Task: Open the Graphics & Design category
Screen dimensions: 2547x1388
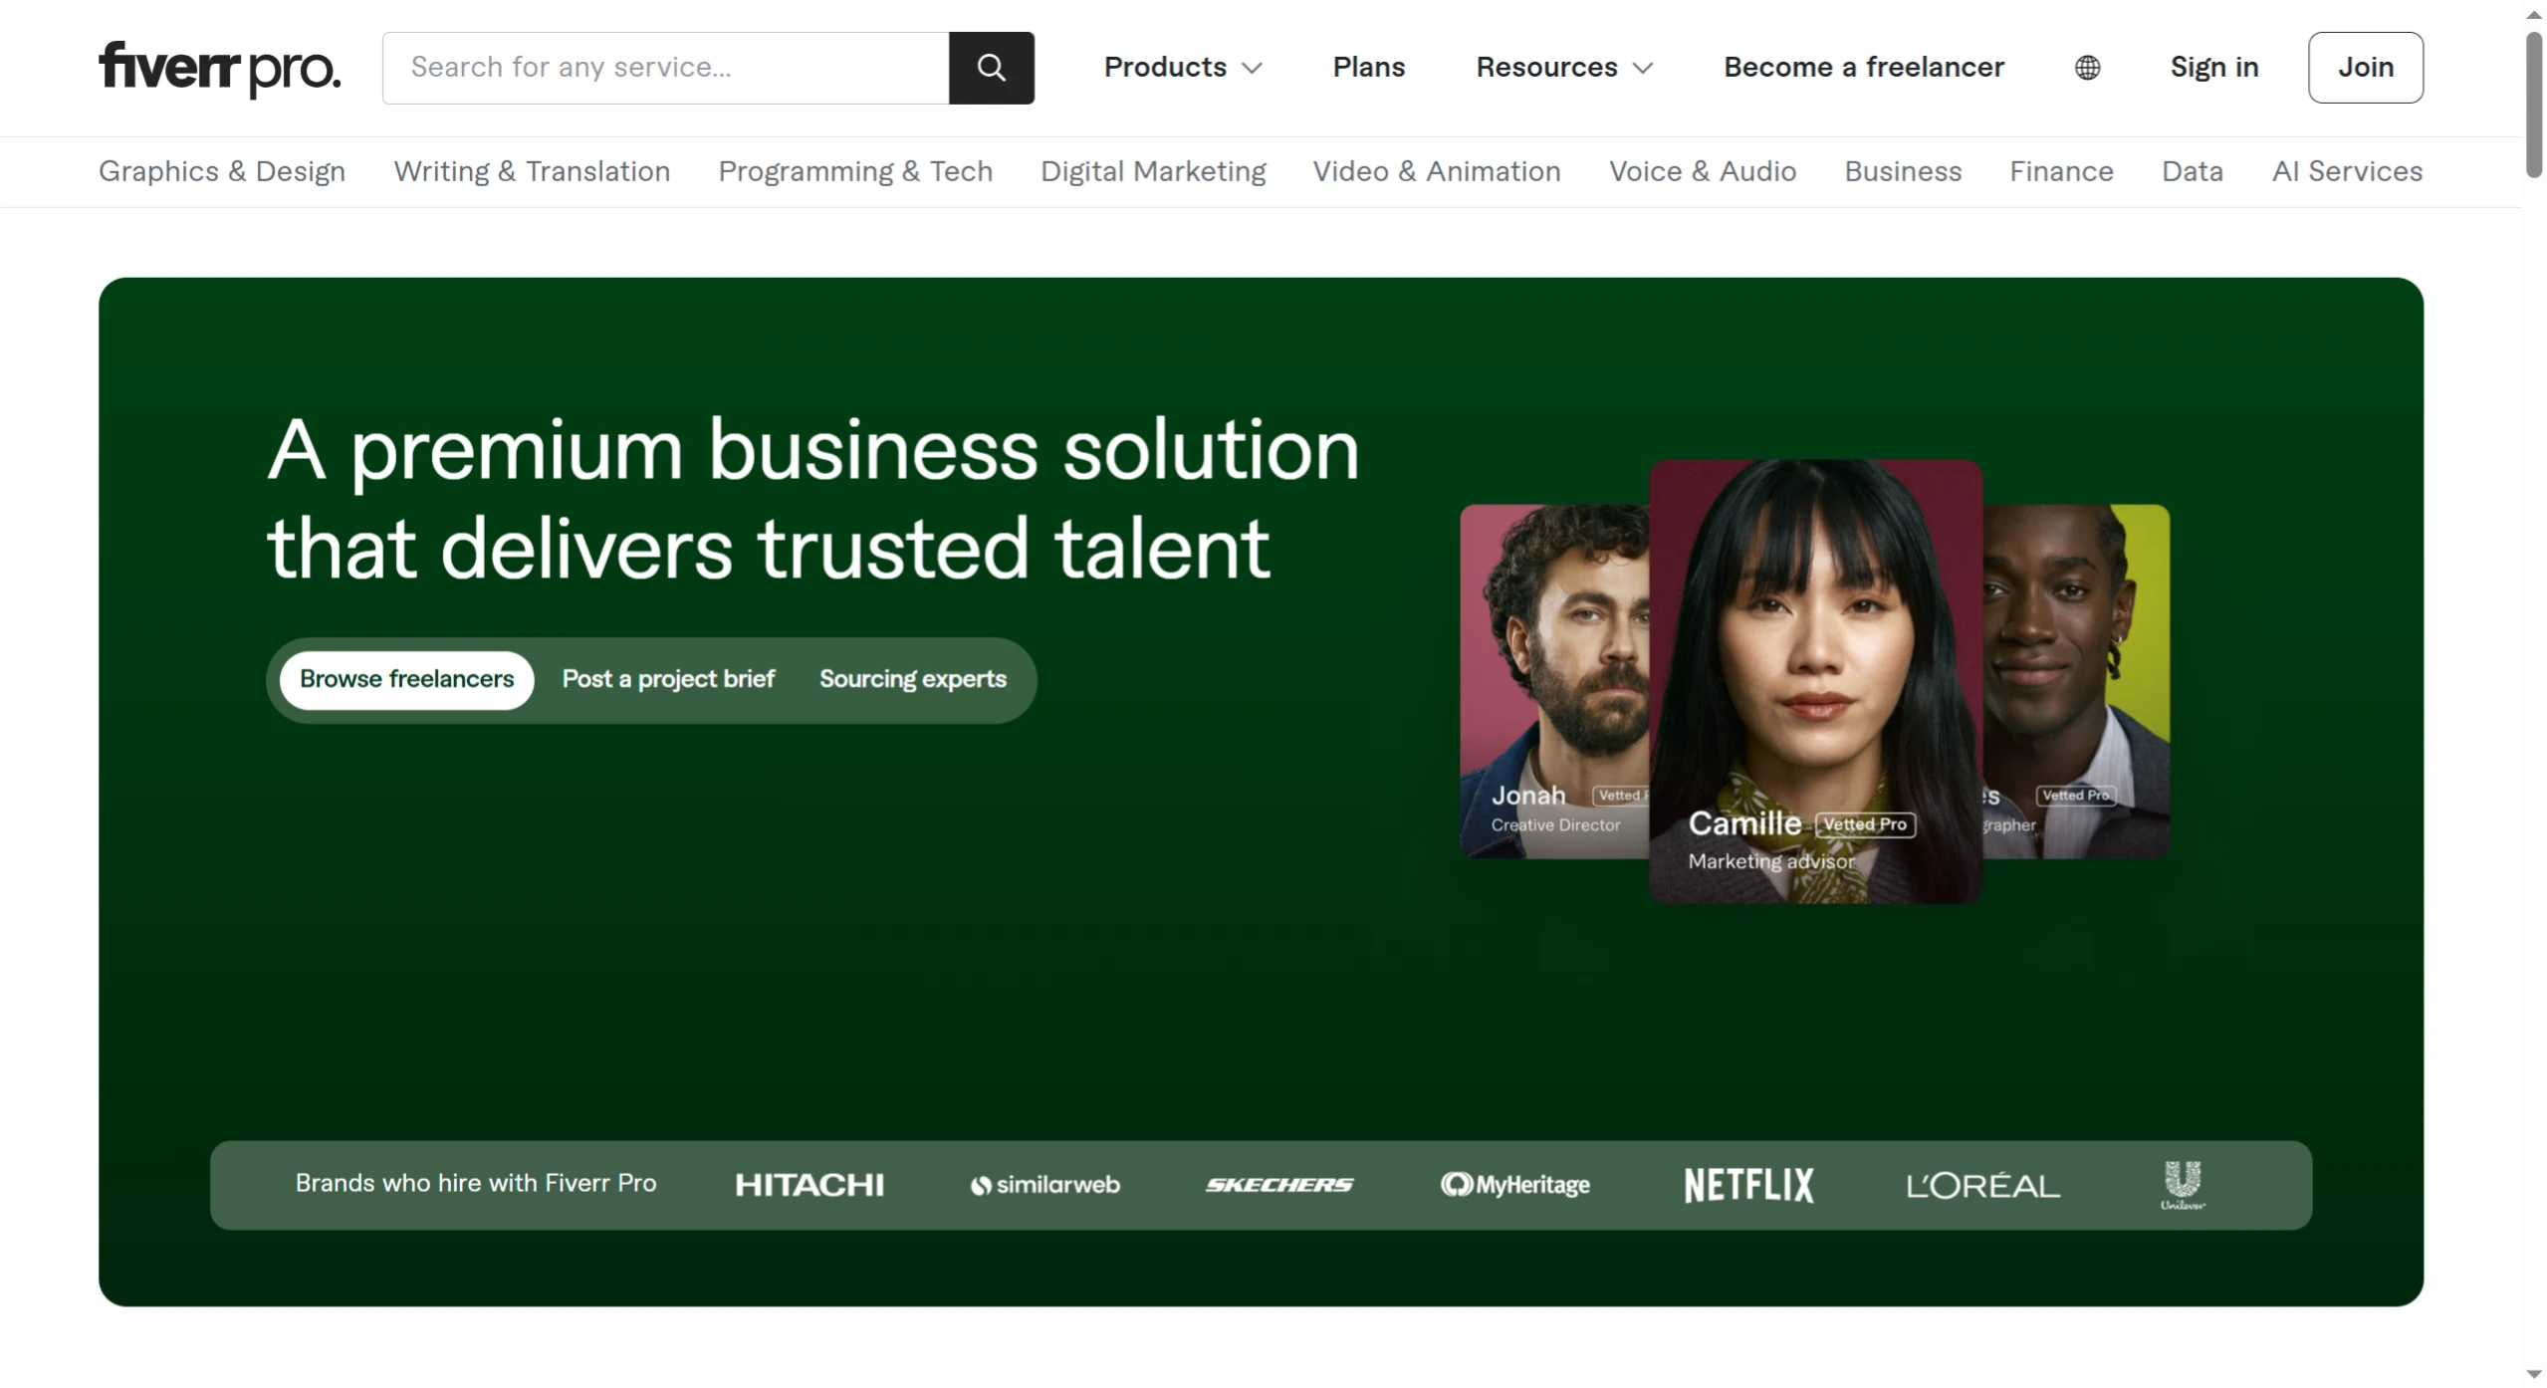Action: click(x=221, y=171)
